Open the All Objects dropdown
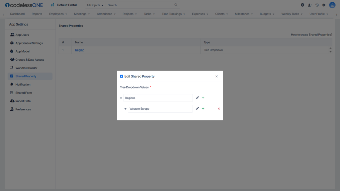This screenshot has width=340, height=191. [x=95, y=5]
